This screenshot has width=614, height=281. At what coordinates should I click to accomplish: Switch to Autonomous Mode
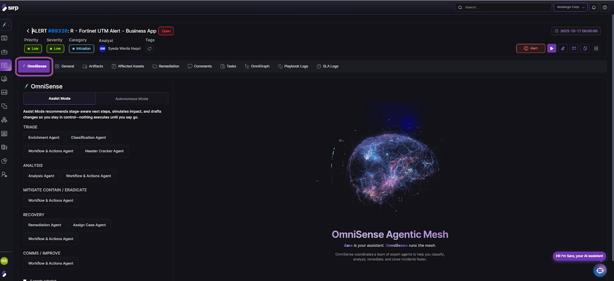point(132,99)
